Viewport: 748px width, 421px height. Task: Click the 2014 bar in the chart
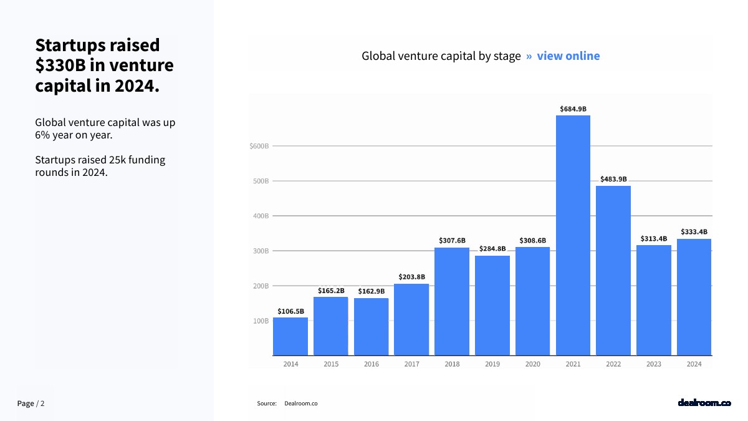click(x=290, y=336)
